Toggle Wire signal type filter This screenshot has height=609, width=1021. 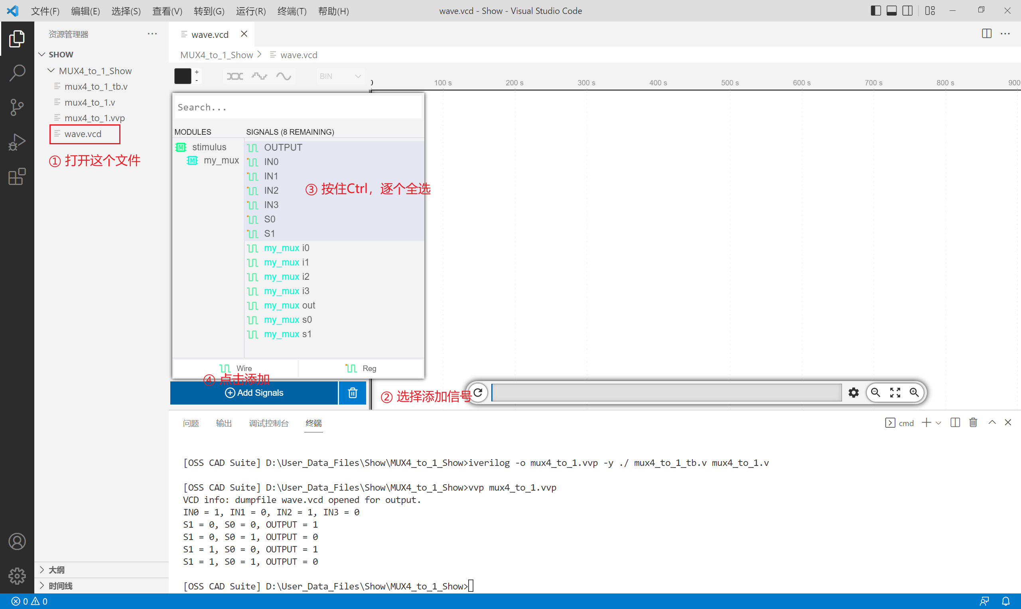point(236,368)
